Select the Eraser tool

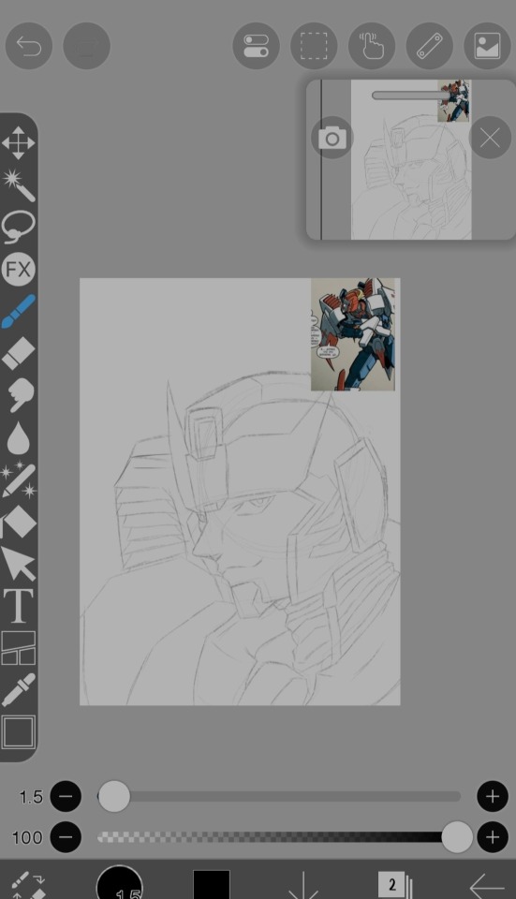click(19, 353)
